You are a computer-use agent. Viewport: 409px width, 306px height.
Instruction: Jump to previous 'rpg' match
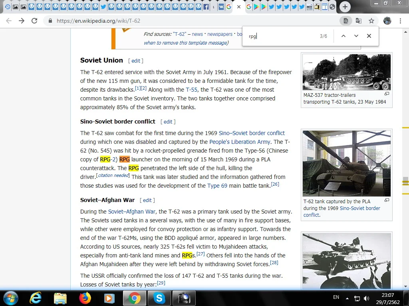tap(343, 36)
